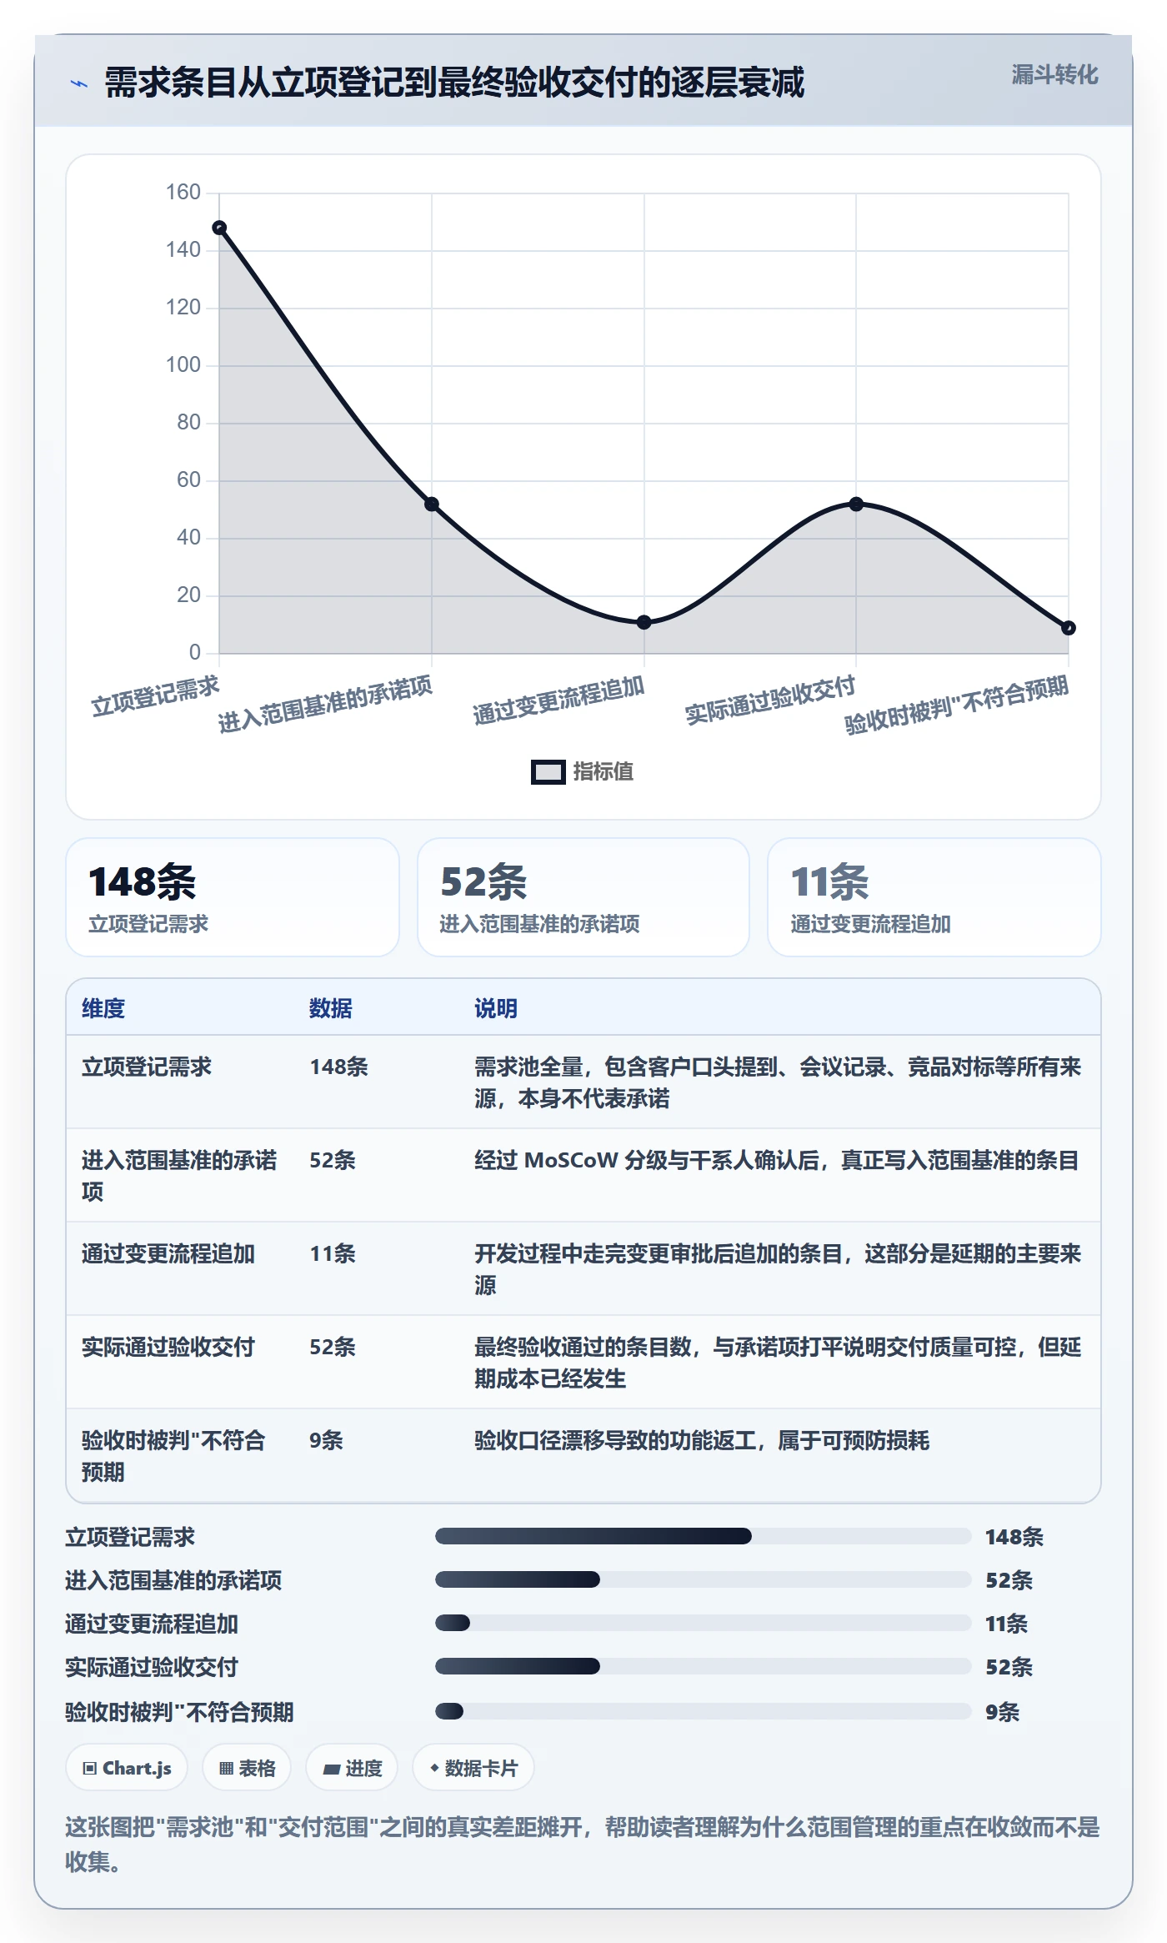Click the 漏斗转化 badge in header
Screen dimensions: 1167x1943
point(1054,75)
